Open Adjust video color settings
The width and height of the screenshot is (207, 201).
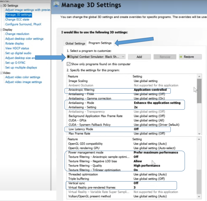23,77
